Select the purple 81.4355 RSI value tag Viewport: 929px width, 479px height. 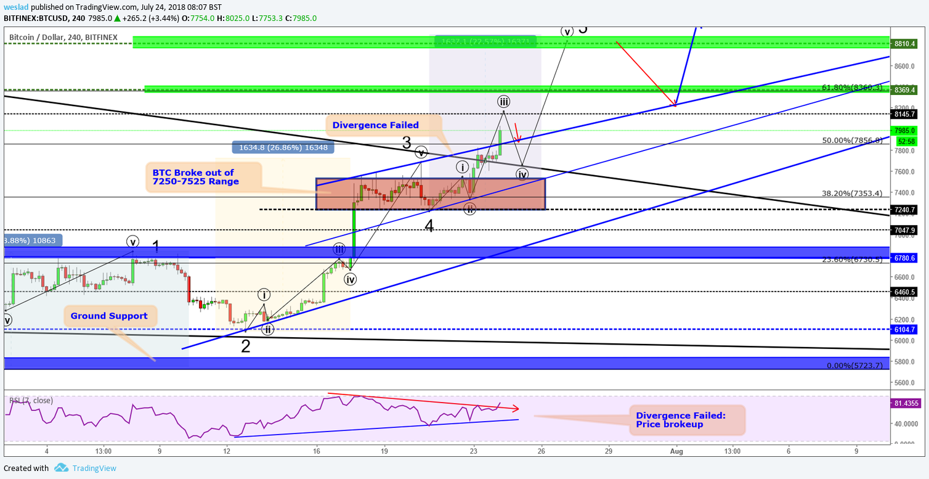[x=905, y=403]
